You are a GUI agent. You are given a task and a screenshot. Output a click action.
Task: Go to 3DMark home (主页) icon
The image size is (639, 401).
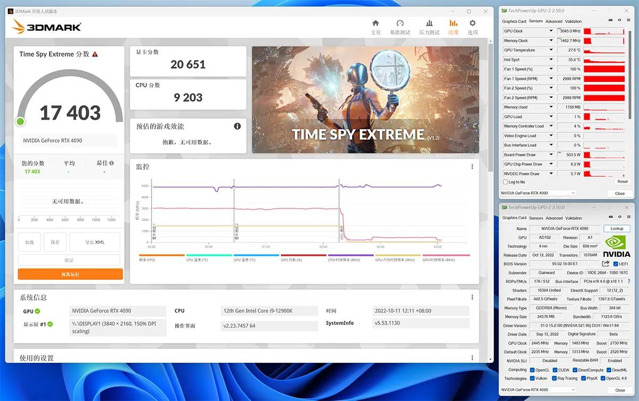375,23
